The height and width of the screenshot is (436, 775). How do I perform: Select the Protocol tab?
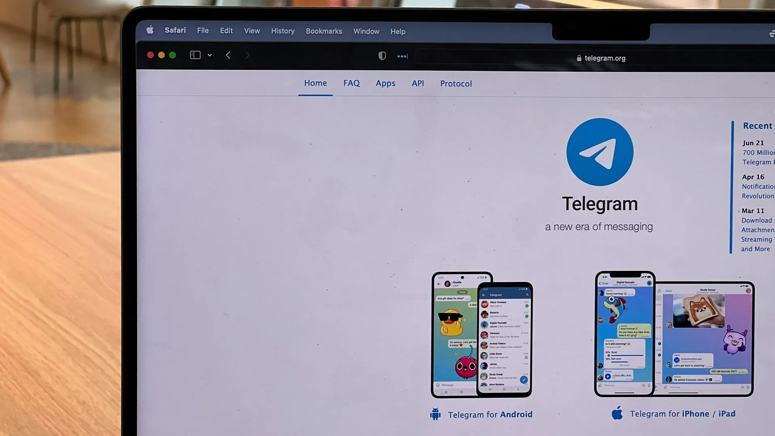(x=456, y=83)
